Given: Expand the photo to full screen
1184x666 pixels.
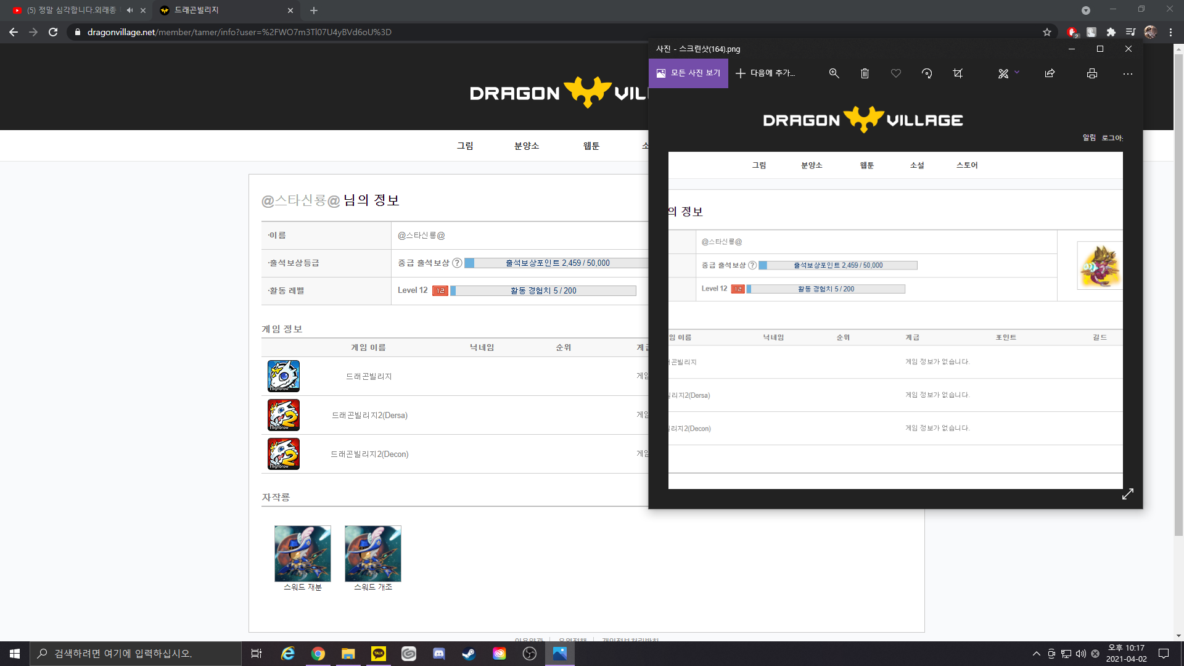Looking at the screenshot, I should (x=1128, y=494).
